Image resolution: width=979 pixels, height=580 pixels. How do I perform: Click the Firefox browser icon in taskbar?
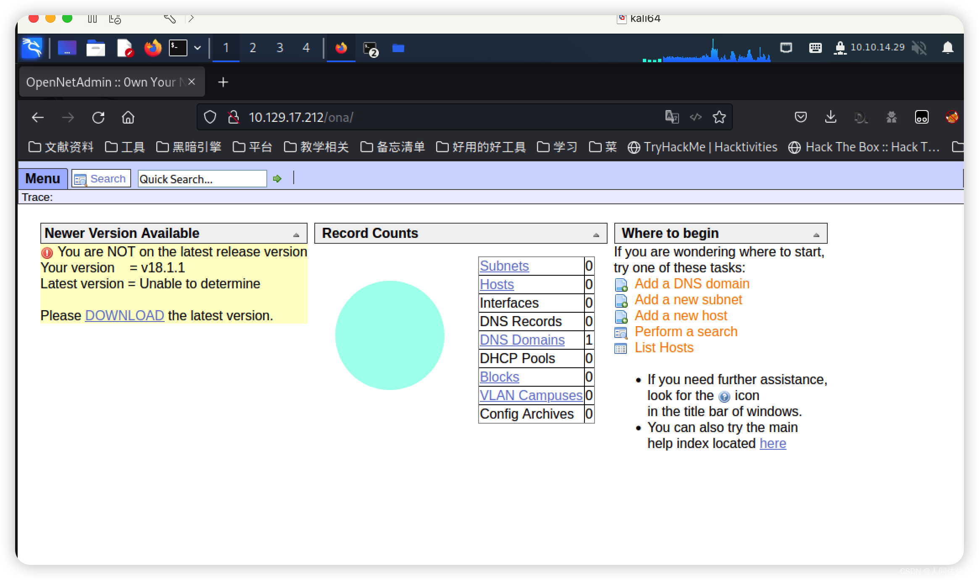[152, 47]
